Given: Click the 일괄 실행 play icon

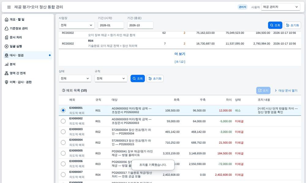Looking at the screenshot, I should [6, 46].
